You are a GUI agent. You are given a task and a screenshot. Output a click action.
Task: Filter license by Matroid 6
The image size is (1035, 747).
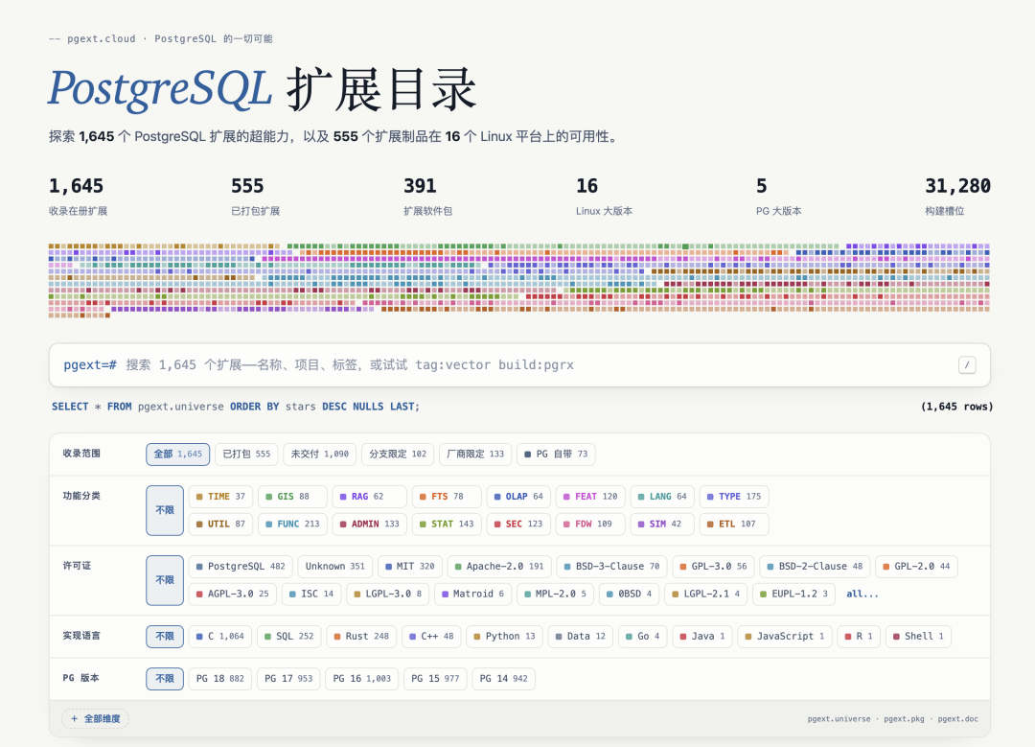pyautogui.click(x=472, y=594)
